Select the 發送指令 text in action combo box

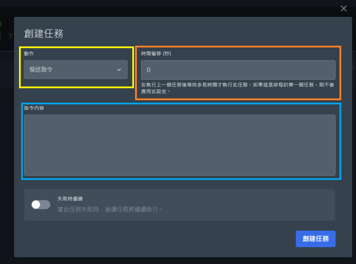coord(41,70)
